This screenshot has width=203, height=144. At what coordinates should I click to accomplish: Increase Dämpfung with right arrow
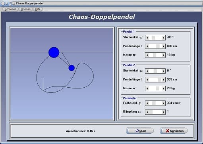(x=163, y=112)
